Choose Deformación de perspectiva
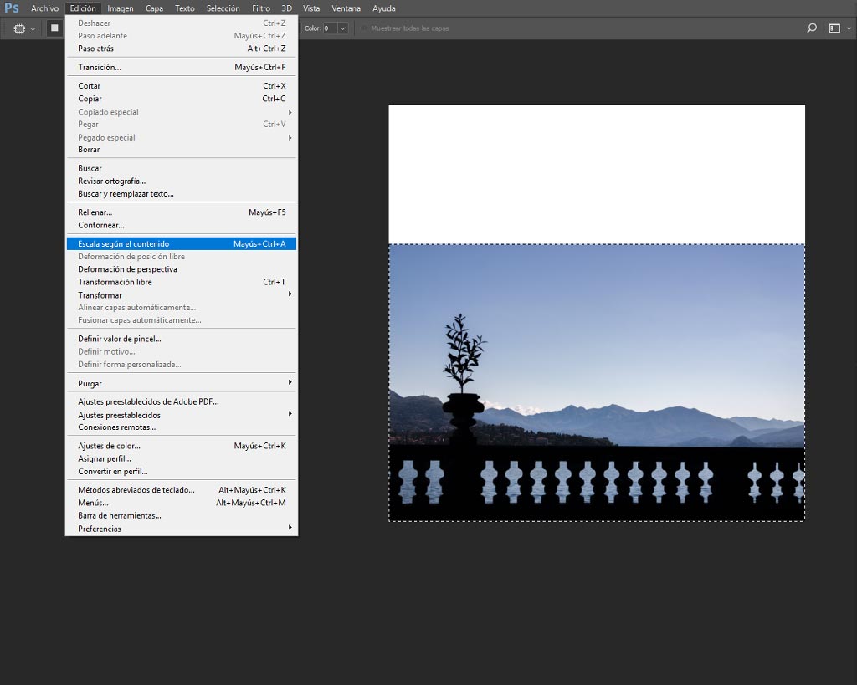The image size is (857, 685). pos(182,269)
